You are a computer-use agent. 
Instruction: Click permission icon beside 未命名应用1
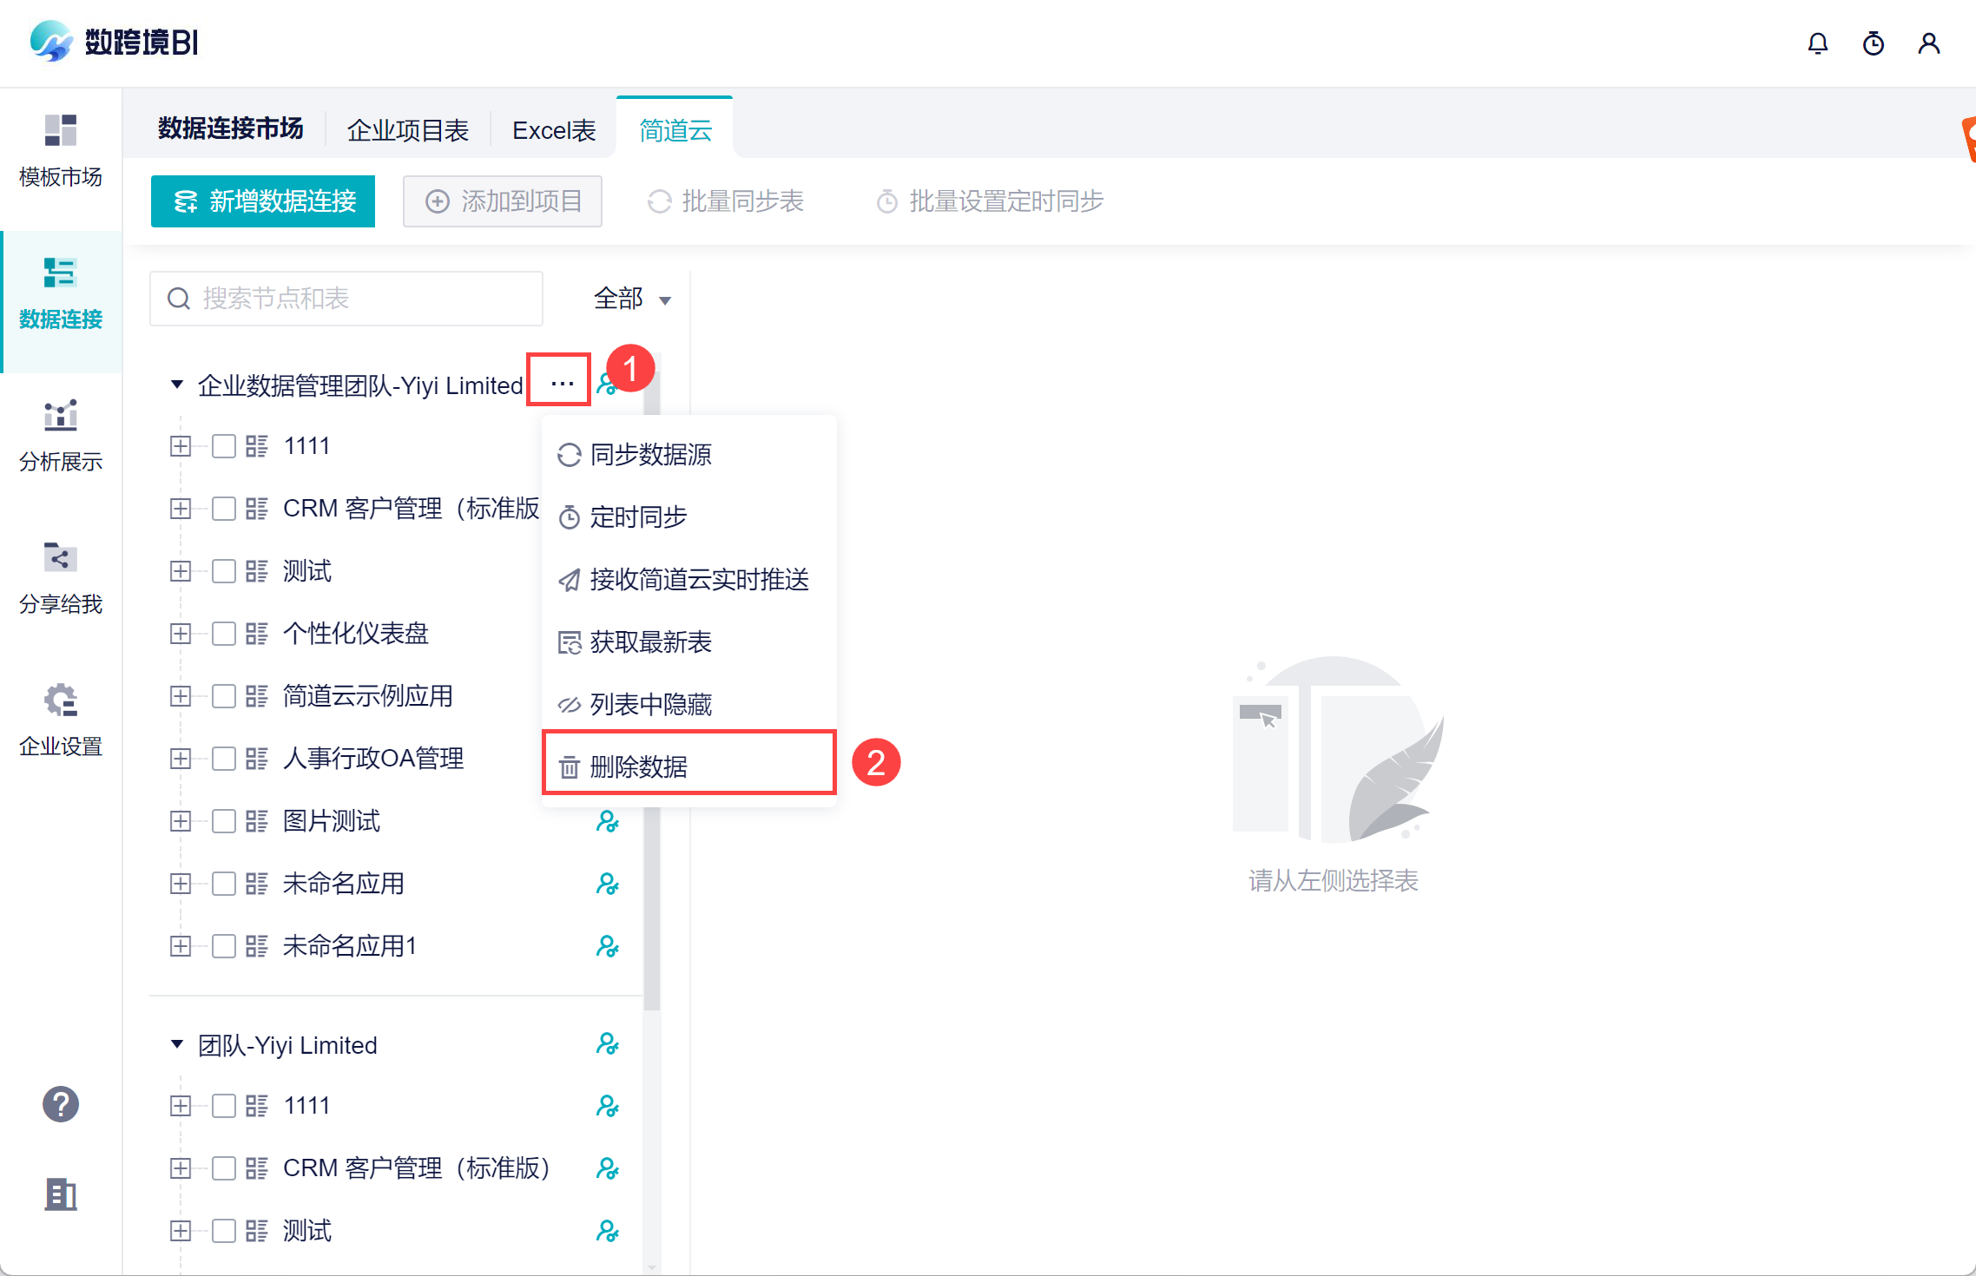tap(607, 946)
